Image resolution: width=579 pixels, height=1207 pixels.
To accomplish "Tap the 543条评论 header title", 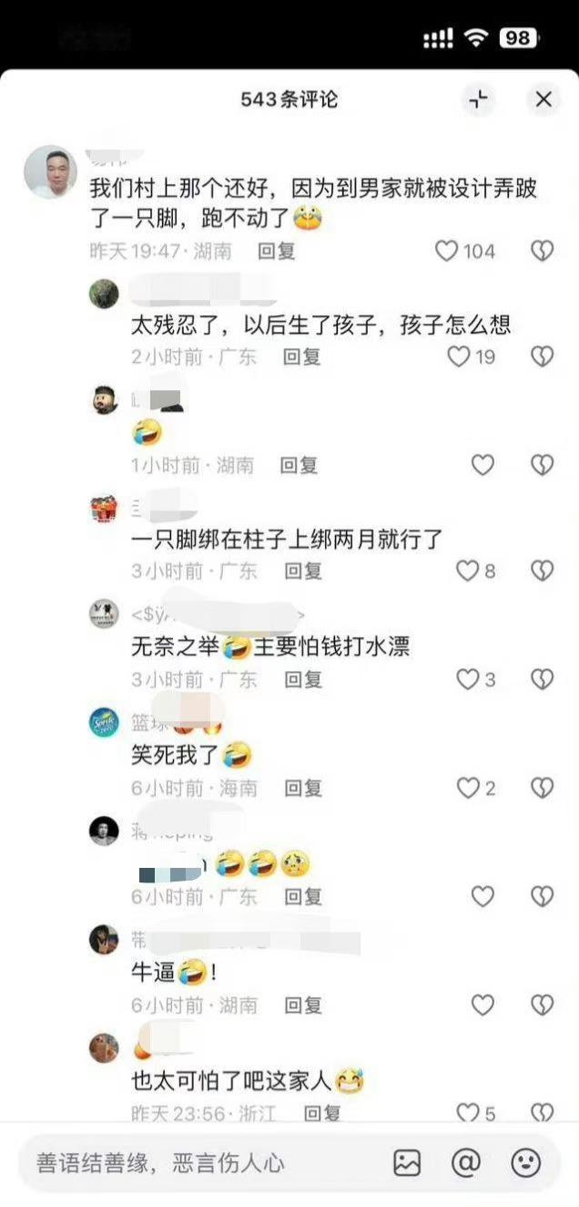I will click(x=289, y=99).
